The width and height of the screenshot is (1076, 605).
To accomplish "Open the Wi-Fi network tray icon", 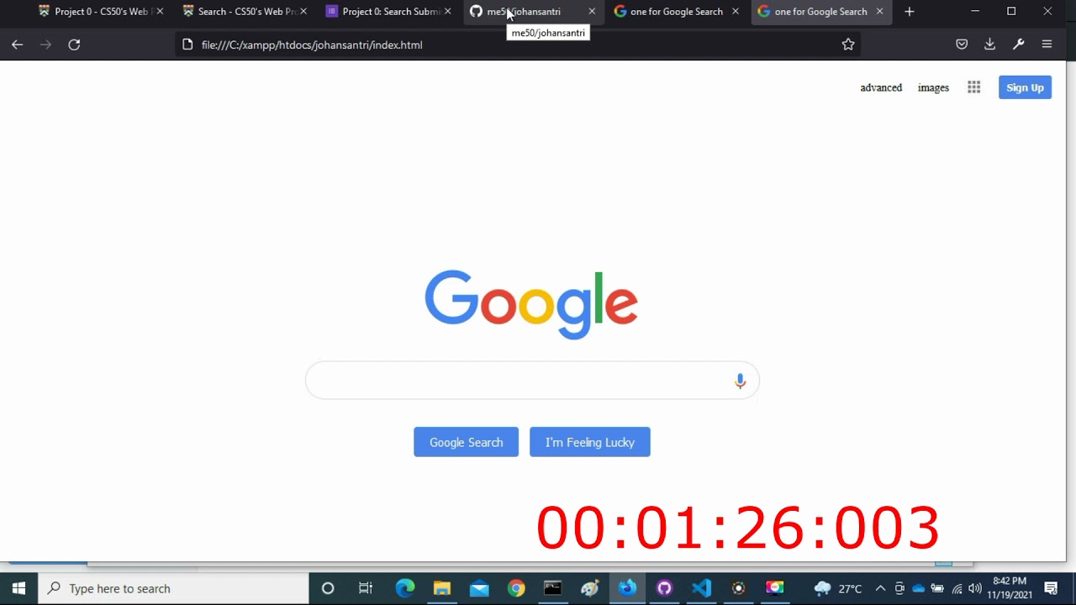I will pos(957,588).
